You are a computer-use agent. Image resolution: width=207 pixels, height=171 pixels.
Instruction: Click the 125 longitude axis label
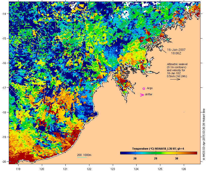(160, 169)
